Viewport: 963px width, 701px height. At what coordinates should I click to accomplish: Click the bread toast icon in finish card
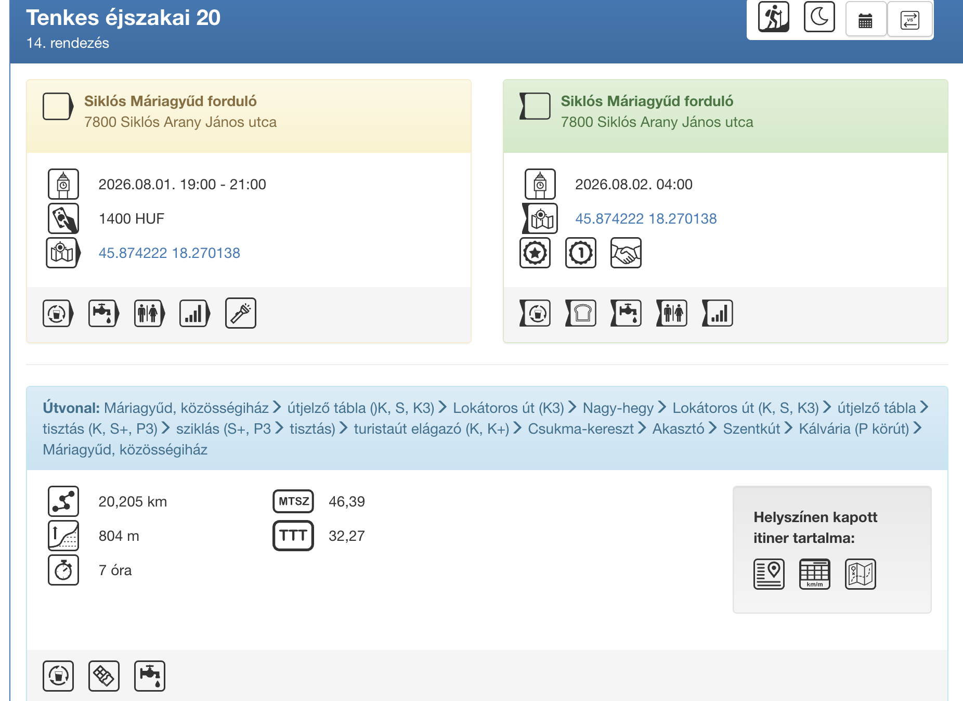click(x=581, y=313)
